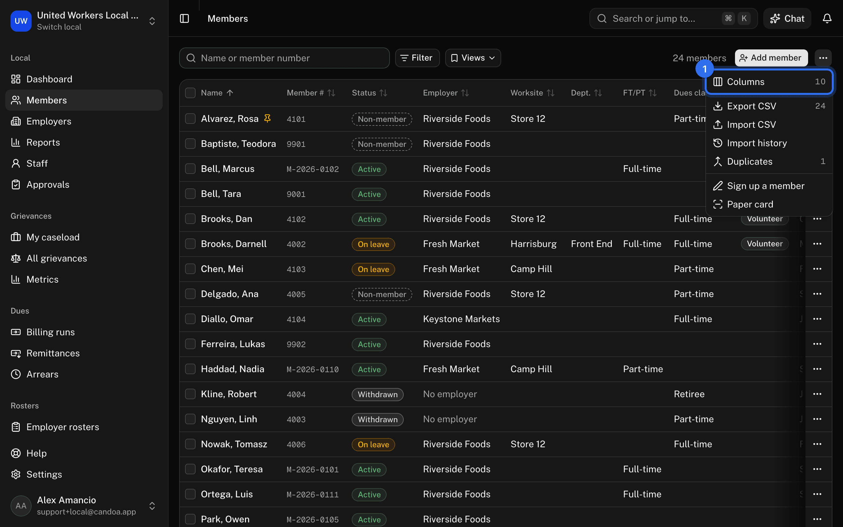The width and height of the screenshot is (843, 527).
Task: Open My caseload
Action: pyautogui.click(x=84, y=237)
